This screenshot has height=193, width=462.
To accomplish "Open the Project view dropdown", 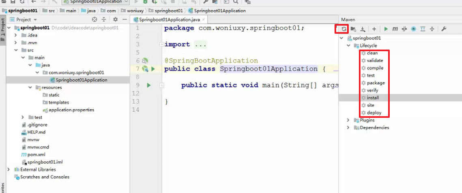I will pos(35,20).
